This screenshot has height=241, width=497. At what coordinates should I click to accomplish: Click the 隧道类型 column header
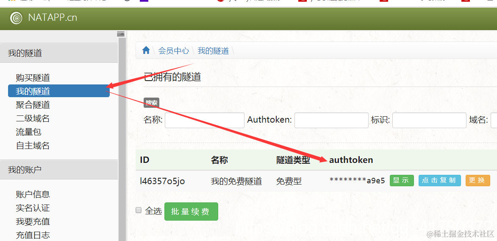(293, 160)
